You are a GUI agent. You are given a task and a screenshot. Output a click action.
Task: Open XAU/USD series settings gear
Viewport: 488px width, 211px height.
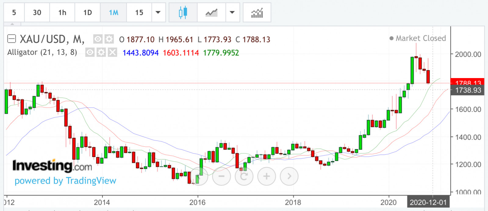(109, 39)
